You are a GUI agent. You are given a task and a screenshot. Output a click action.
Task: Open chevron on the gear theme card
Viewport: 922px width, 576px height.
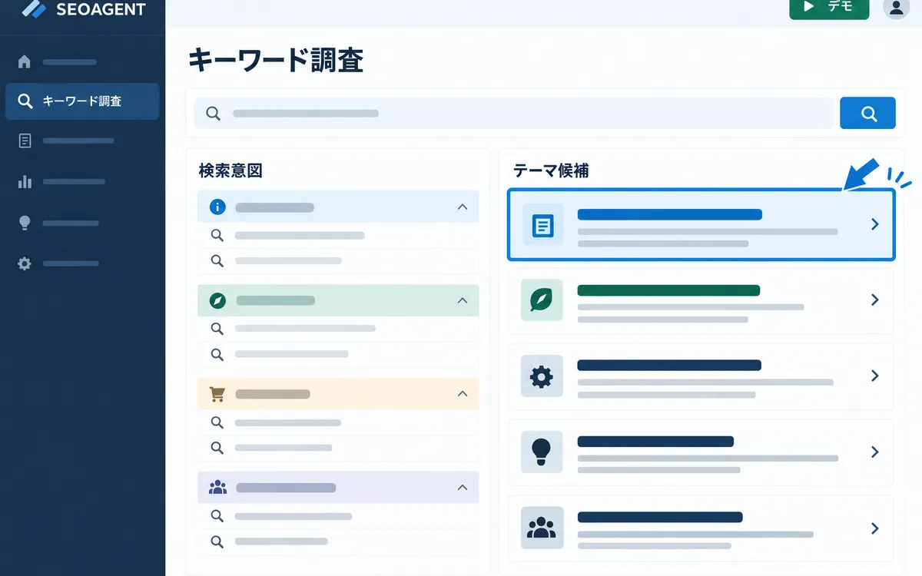[874, 376]
